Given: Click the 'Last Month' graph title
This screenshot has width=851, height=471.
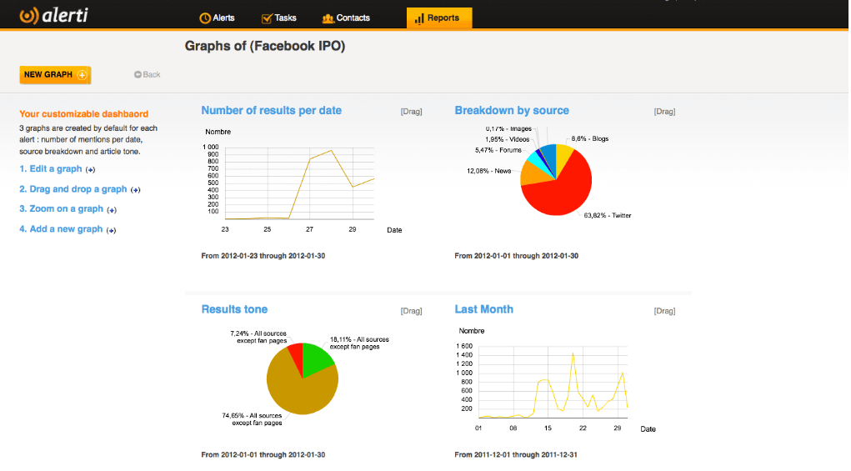Looking at the screenshot, I should click(484, 309).
